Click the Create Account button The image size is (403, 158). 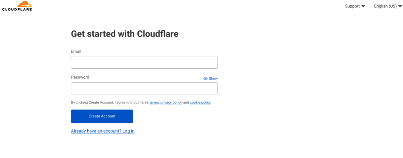click(102, 116)
